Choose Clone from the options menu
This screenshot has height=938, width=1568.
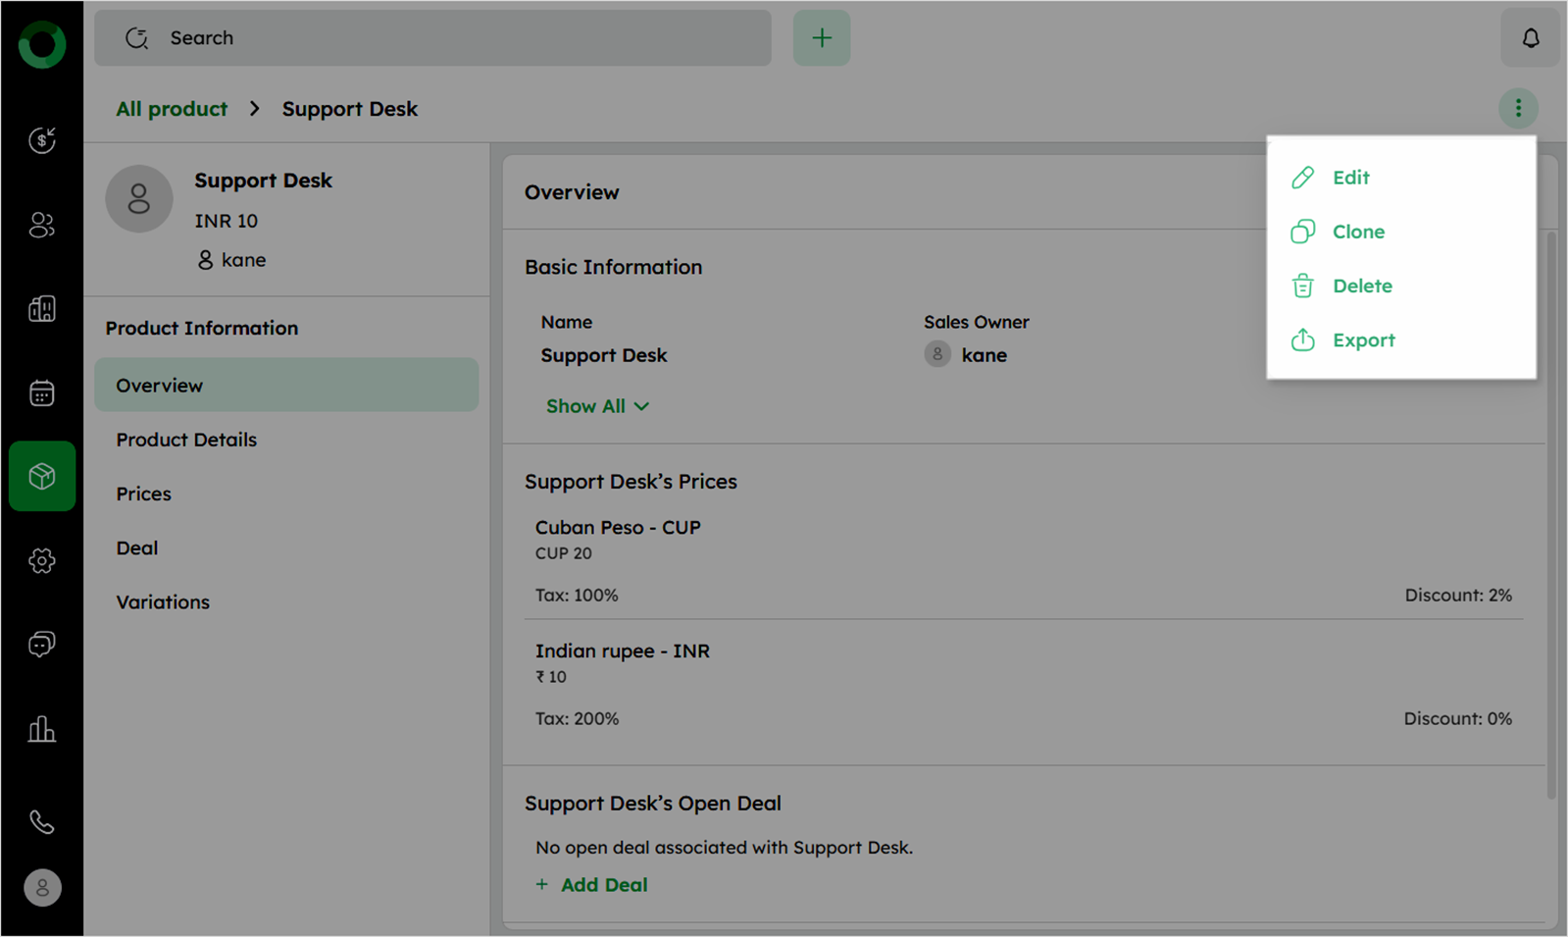(1357, 232)
